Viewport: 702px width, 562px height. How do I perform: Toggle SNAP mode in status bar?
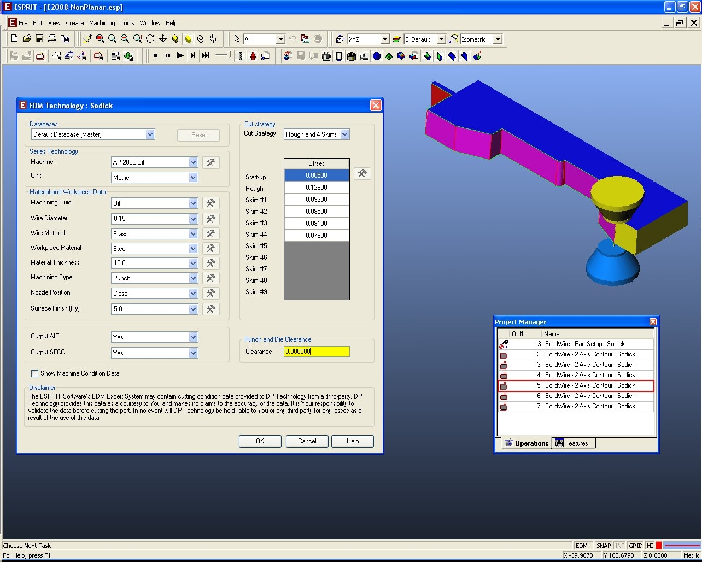[x=604, y=546]
